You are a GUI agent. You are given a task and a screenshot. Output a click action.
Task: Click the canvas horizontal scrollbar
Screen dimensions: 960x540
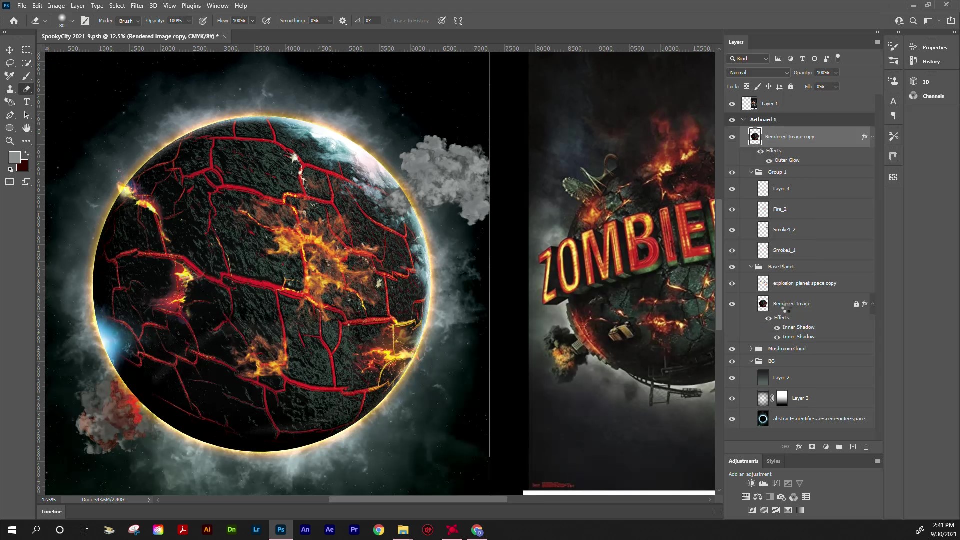418,499
